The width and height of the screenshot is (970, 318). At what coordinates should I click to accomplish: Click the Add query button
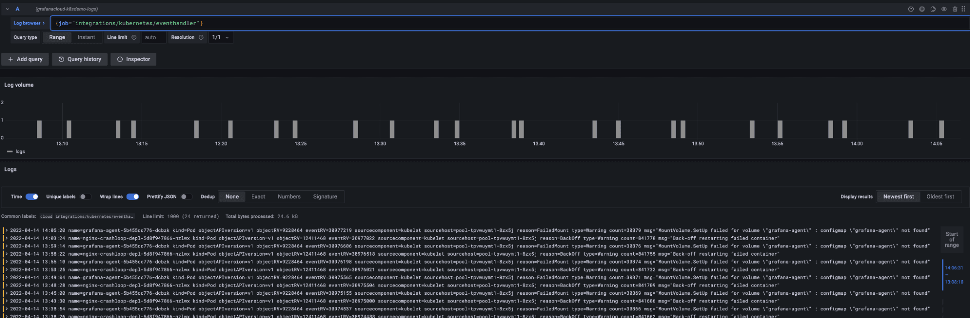(25, 59)
